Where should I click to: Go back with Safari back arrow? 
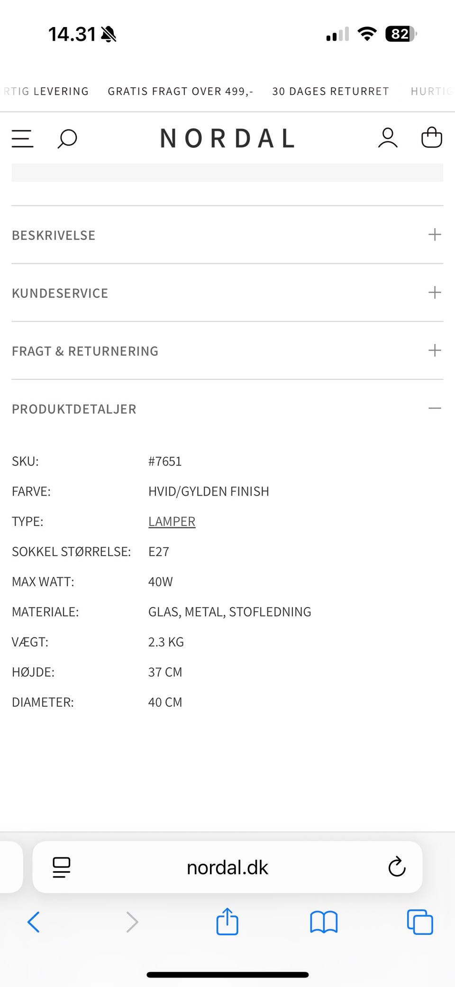point(34,922)
